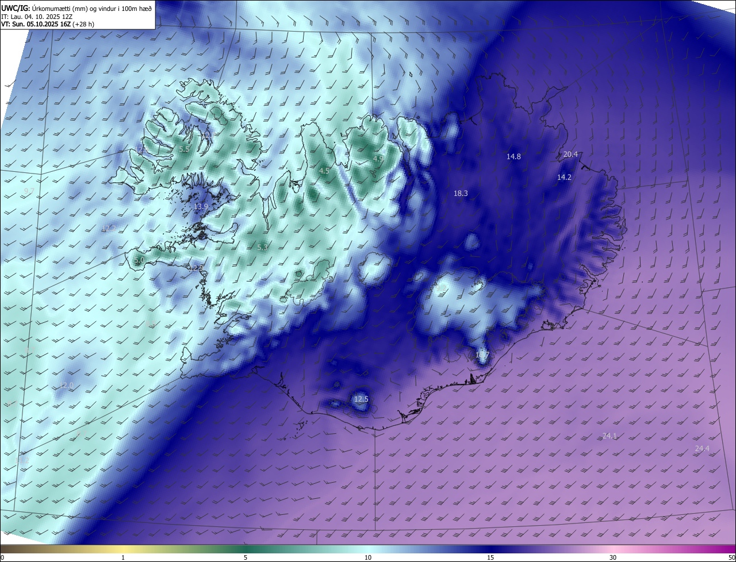Click the legend tick label 1
Image resolution: width=736 pixels, height=562 pixels.
[x=123, y=557]
